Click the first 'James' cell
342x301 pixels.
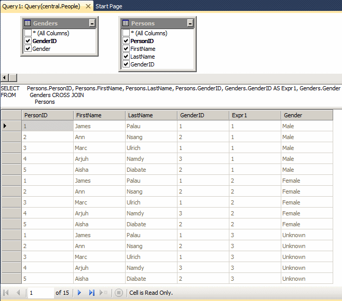coord(100,126)
